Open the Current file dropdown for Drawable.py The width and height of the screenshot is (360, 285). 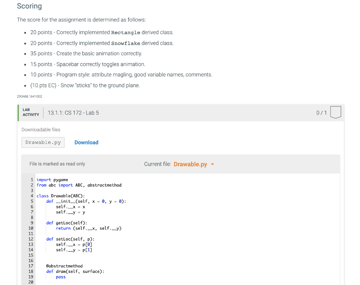(191, 164)
